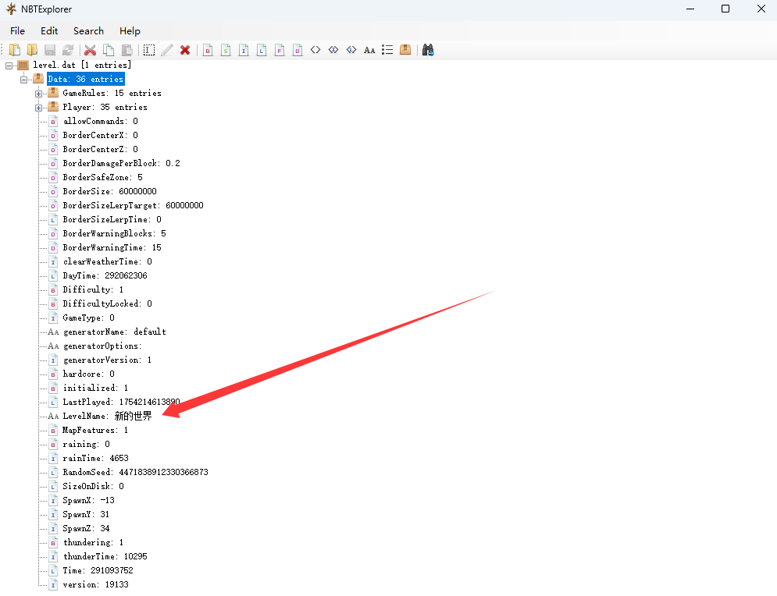This screenshot has width=777, height=596.
Task: Select the hardcore: 0 entry
Action: pos(89,374)
